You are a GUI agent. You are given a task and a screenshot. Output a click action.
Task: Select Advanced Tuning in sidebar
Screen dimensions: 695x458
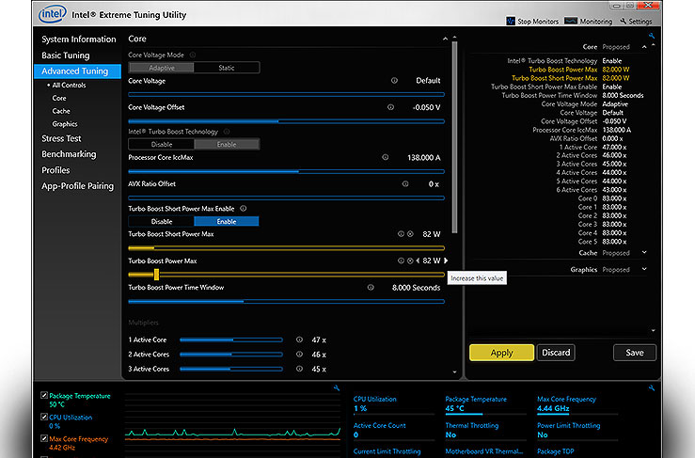tap(77, 71)
